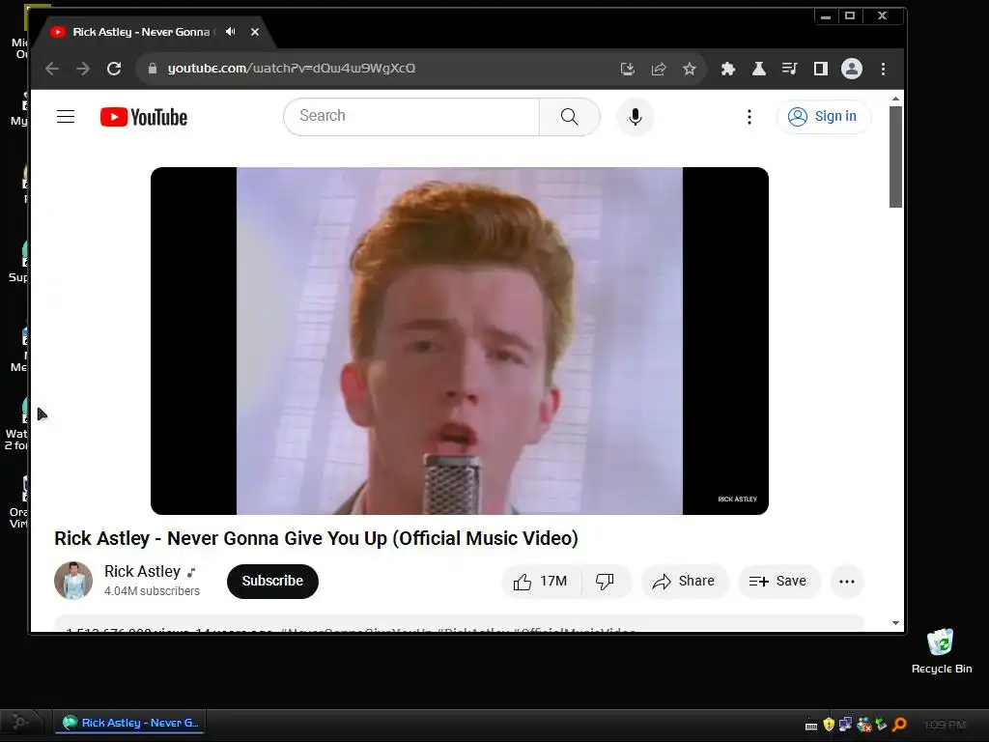Open YouTube settings three-dot menu
This screenshot has width=989, height=742.
[749, 117]
